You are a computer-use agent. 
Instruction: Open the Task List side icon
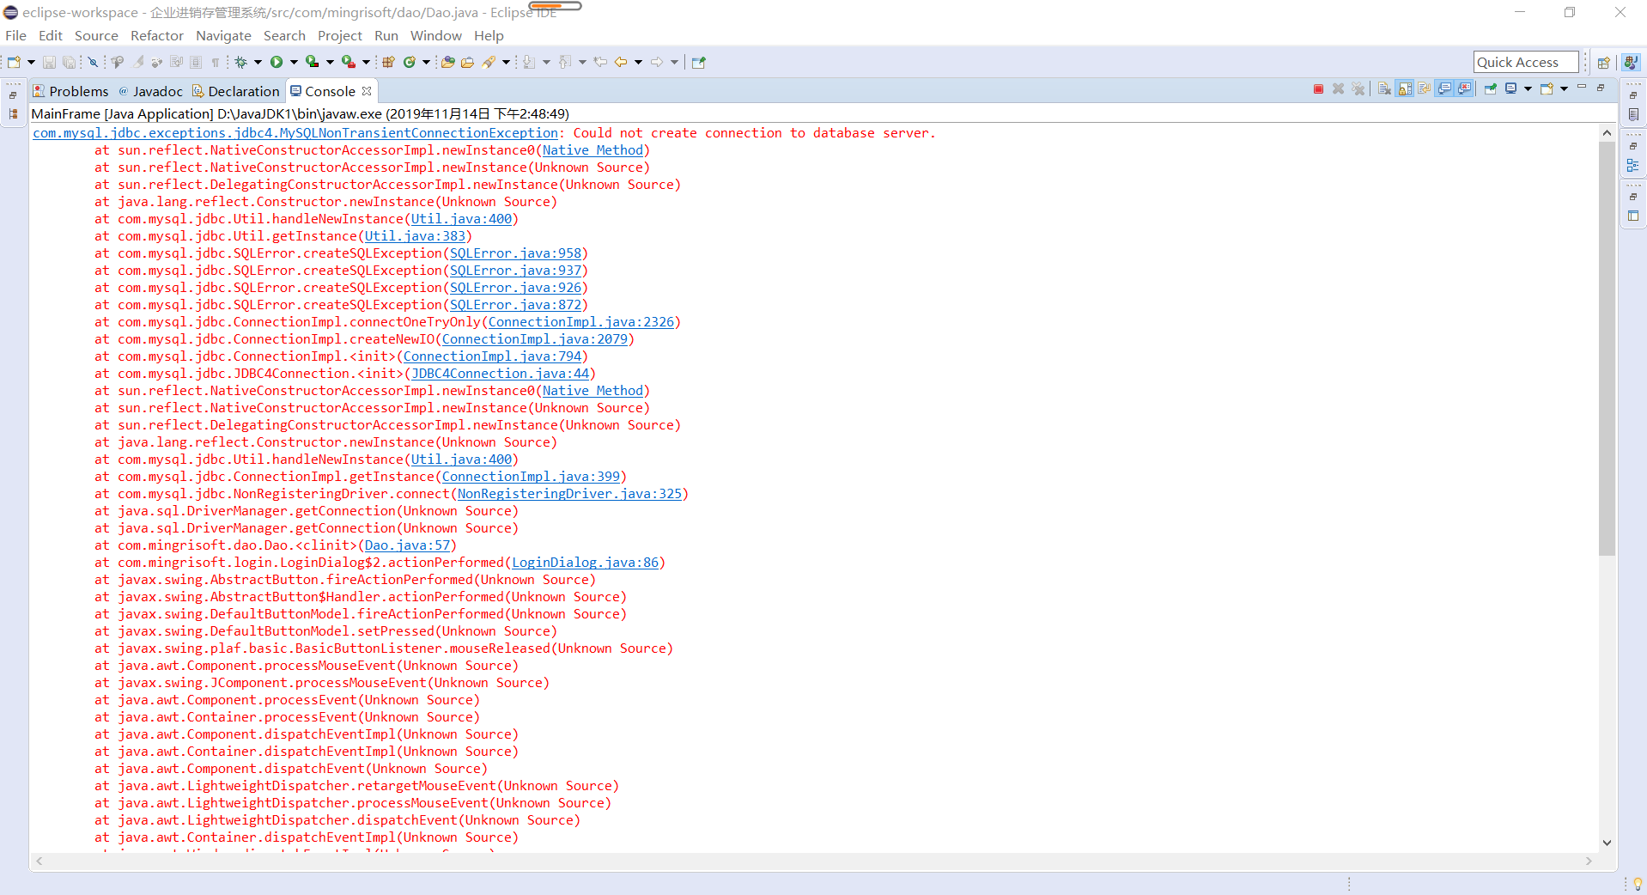click(1633, 114)
